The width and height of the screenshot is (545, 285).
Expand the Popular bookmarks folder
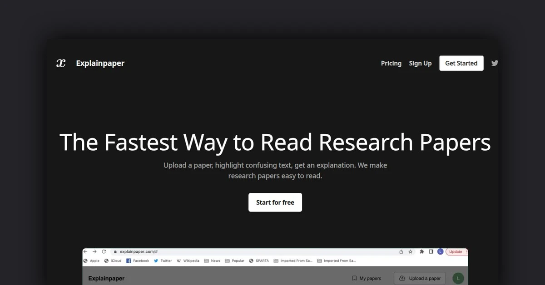click(235, 260)
